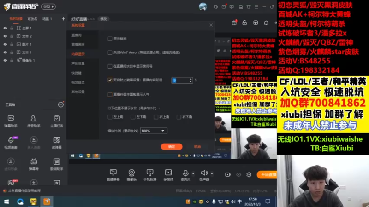Enable 直播伴侣主面板展示人气 checkbox
The height and width of the screenshot is (207, 369).
(110, 95)
